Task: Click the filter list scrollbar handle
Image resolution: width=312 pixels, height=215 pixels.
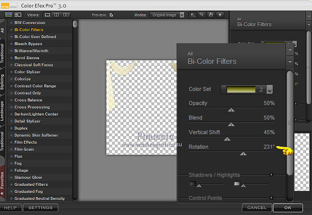Action: point(75,24)
